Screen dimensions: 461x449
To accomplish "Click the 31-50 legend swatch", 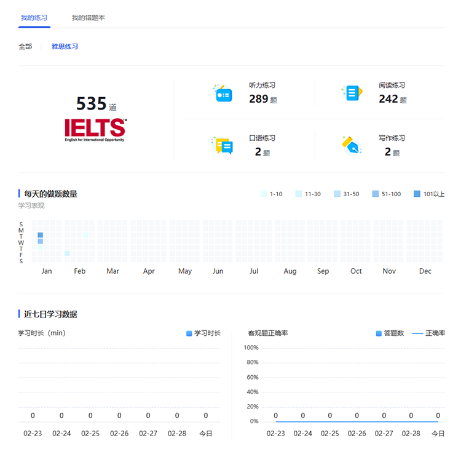I will tap(337, 194).
